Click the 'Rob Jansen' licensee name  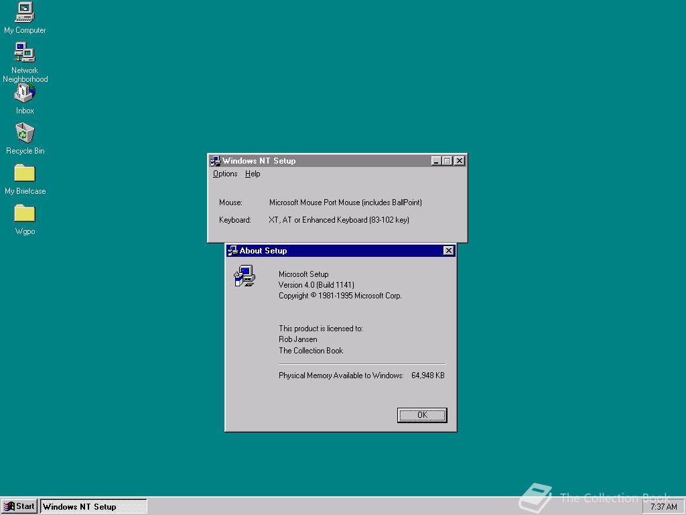pyautogui.click(x=298, y=339)
